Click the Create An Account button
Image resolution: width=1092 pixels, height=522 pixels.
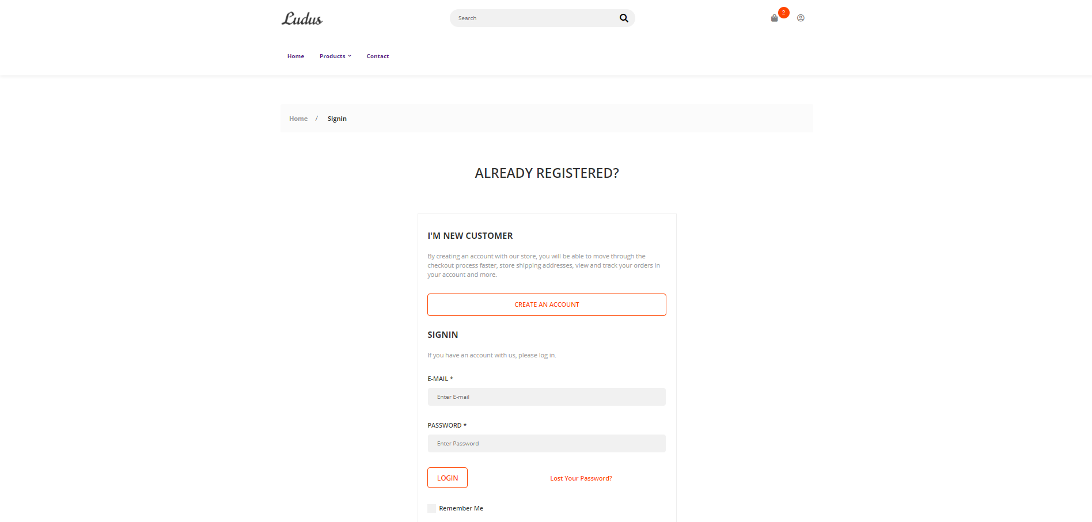click(x=547, y=304)
